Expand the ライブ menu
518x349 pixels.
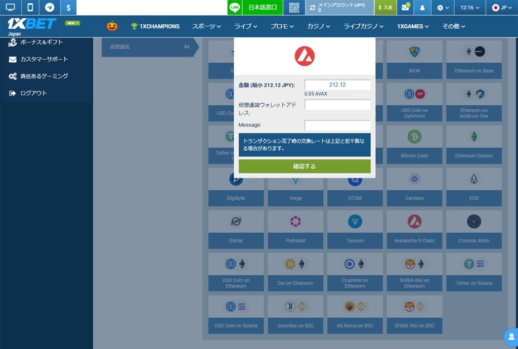pyautogui.click(x=245, y=26)
